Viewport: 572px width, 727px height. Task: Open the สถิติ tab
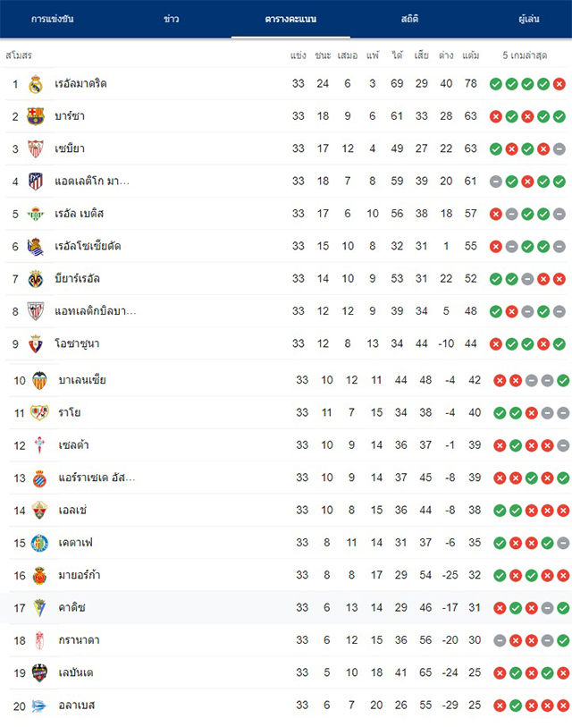(x=409, y=19)
